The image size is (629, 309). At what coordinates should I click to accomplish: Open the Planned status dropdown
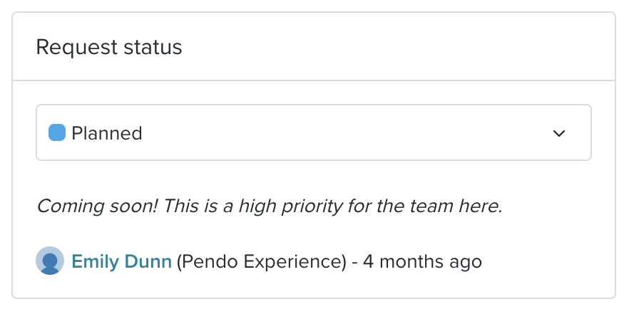314,132
